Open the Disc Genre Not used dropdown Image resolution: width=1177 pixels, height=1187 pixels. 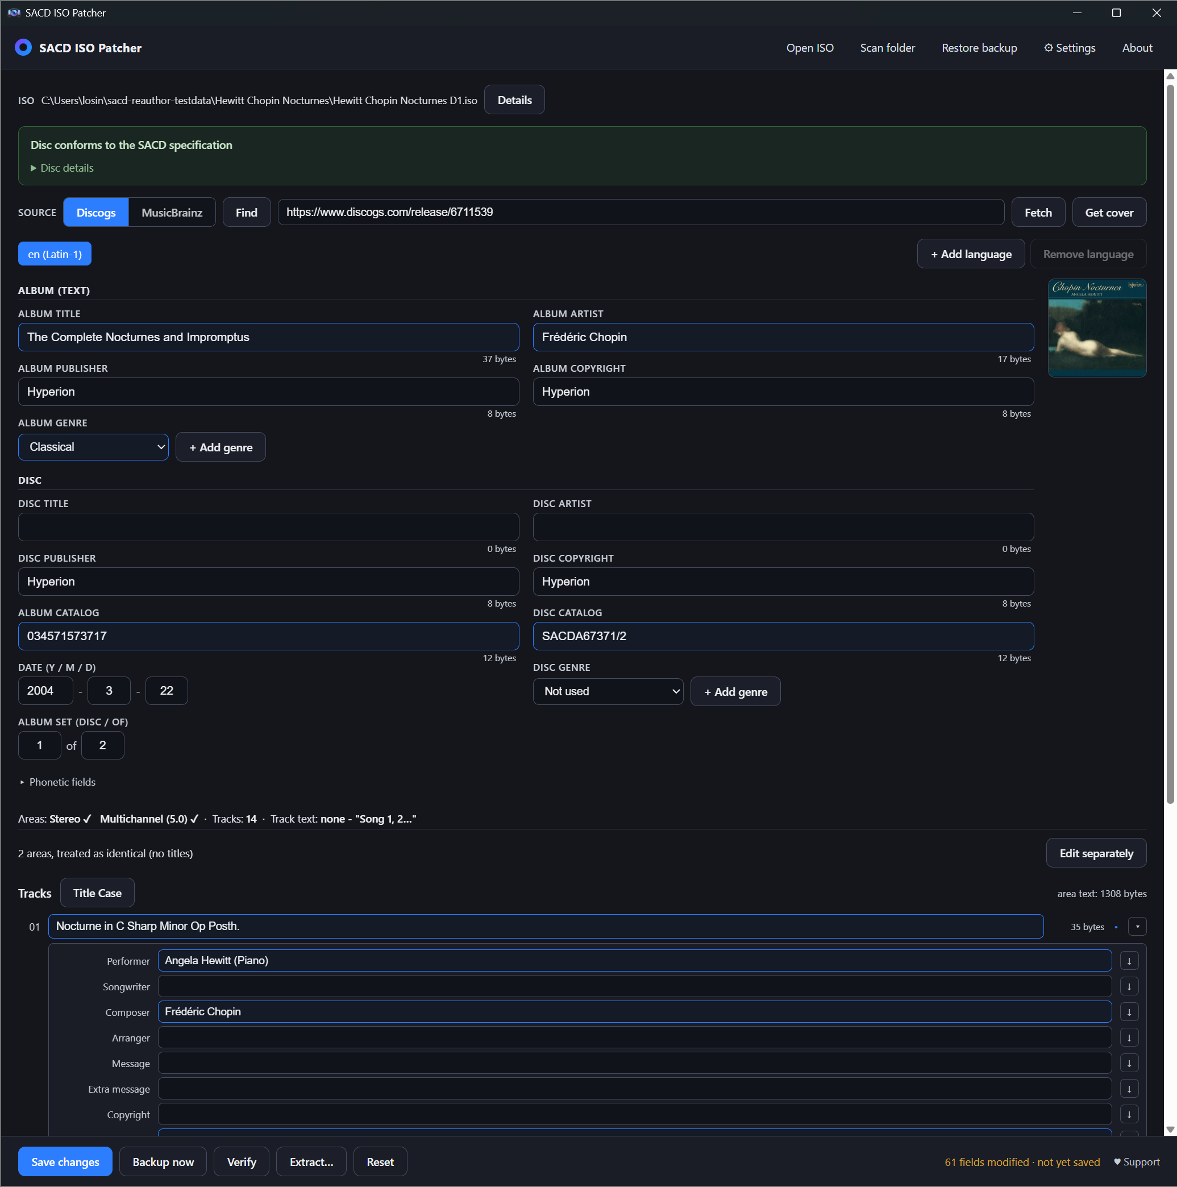(x=608, y=691)
